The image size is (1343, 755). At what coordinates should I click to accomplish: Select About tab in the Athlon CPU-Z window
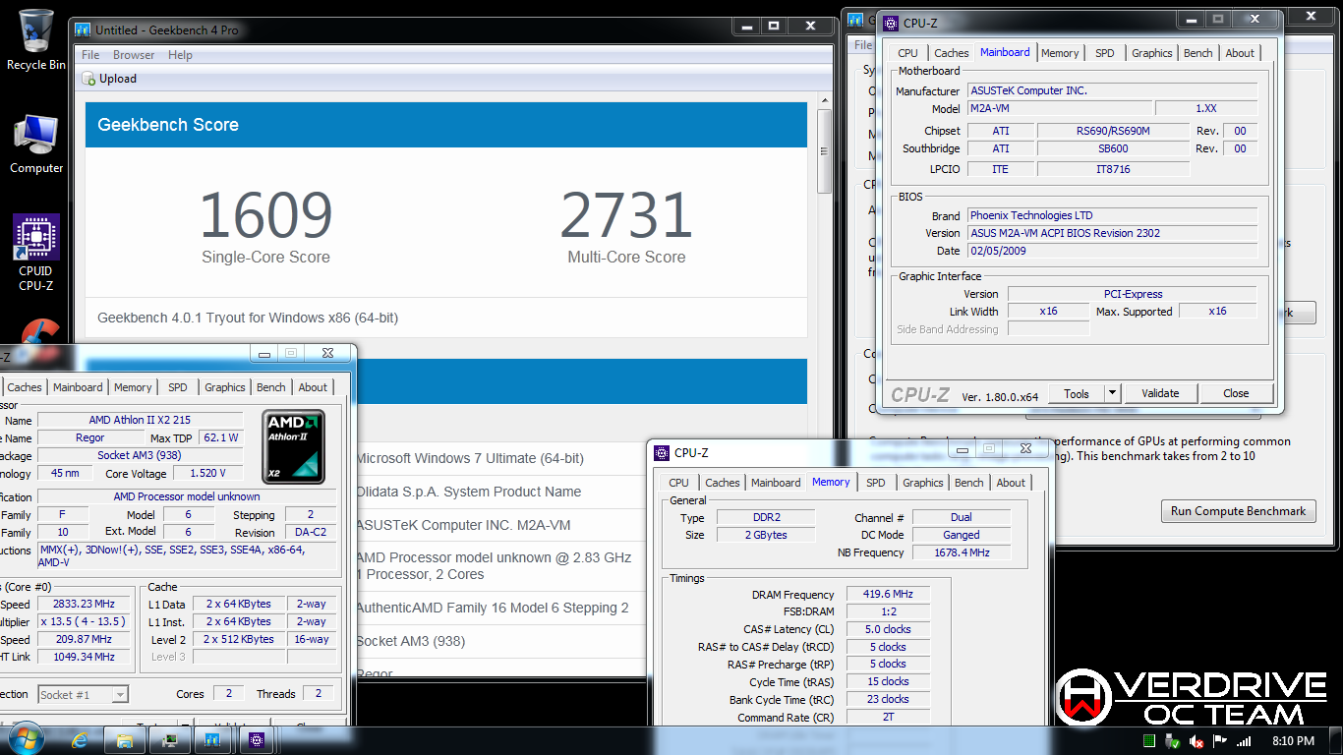click(x=313, y=387)
